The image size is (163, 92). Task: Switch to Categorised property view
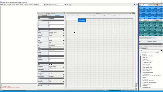pos(58,15)
